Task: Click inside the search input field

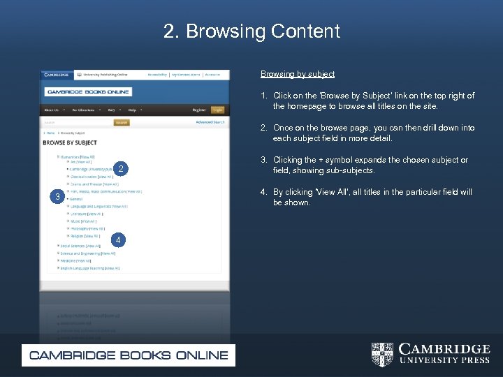Action: 77,122
